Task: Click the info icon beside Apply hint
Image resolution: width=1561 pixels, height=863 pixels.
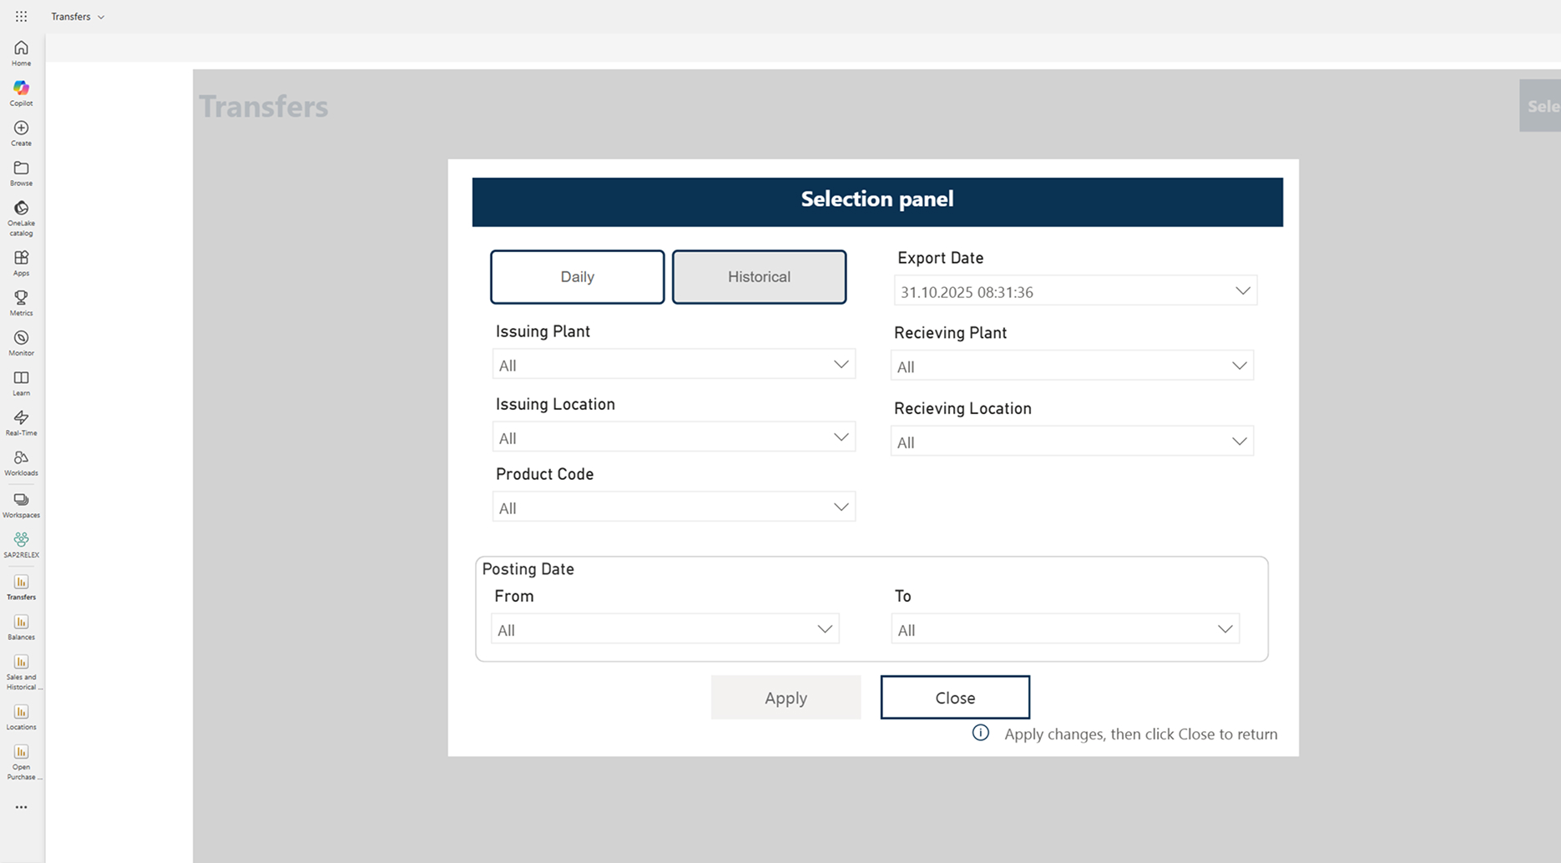Action: coord(980,733)
